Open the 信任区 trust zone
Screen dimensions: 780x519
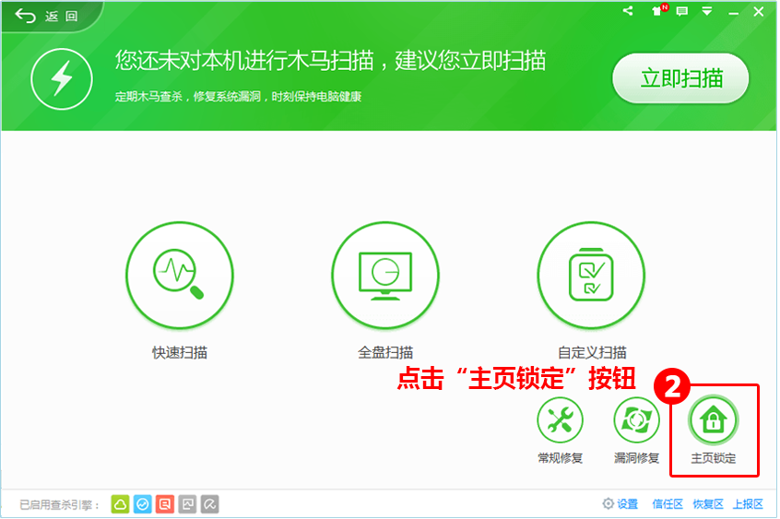(x=668, y=504)
